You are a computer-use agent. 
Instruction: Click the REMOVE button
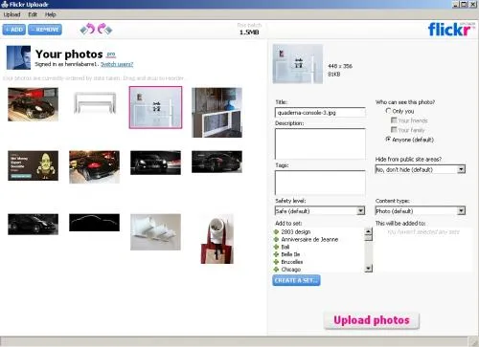pyautogui.click(x=45, y=30)
